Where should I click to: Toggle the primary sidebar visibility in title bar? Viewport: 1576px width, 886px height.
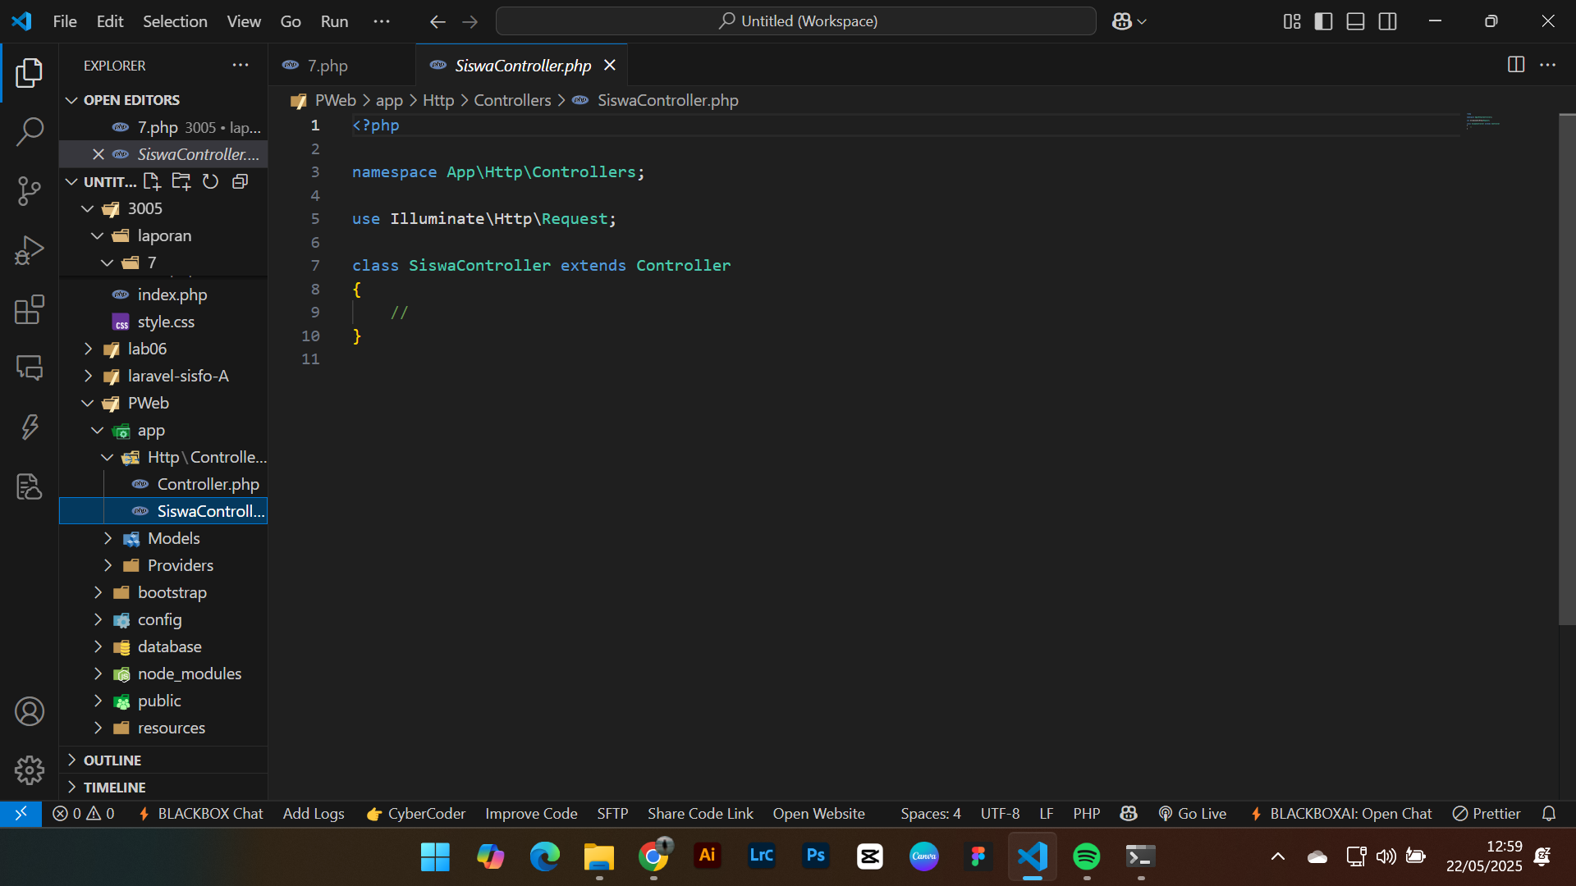[1324, 21]
